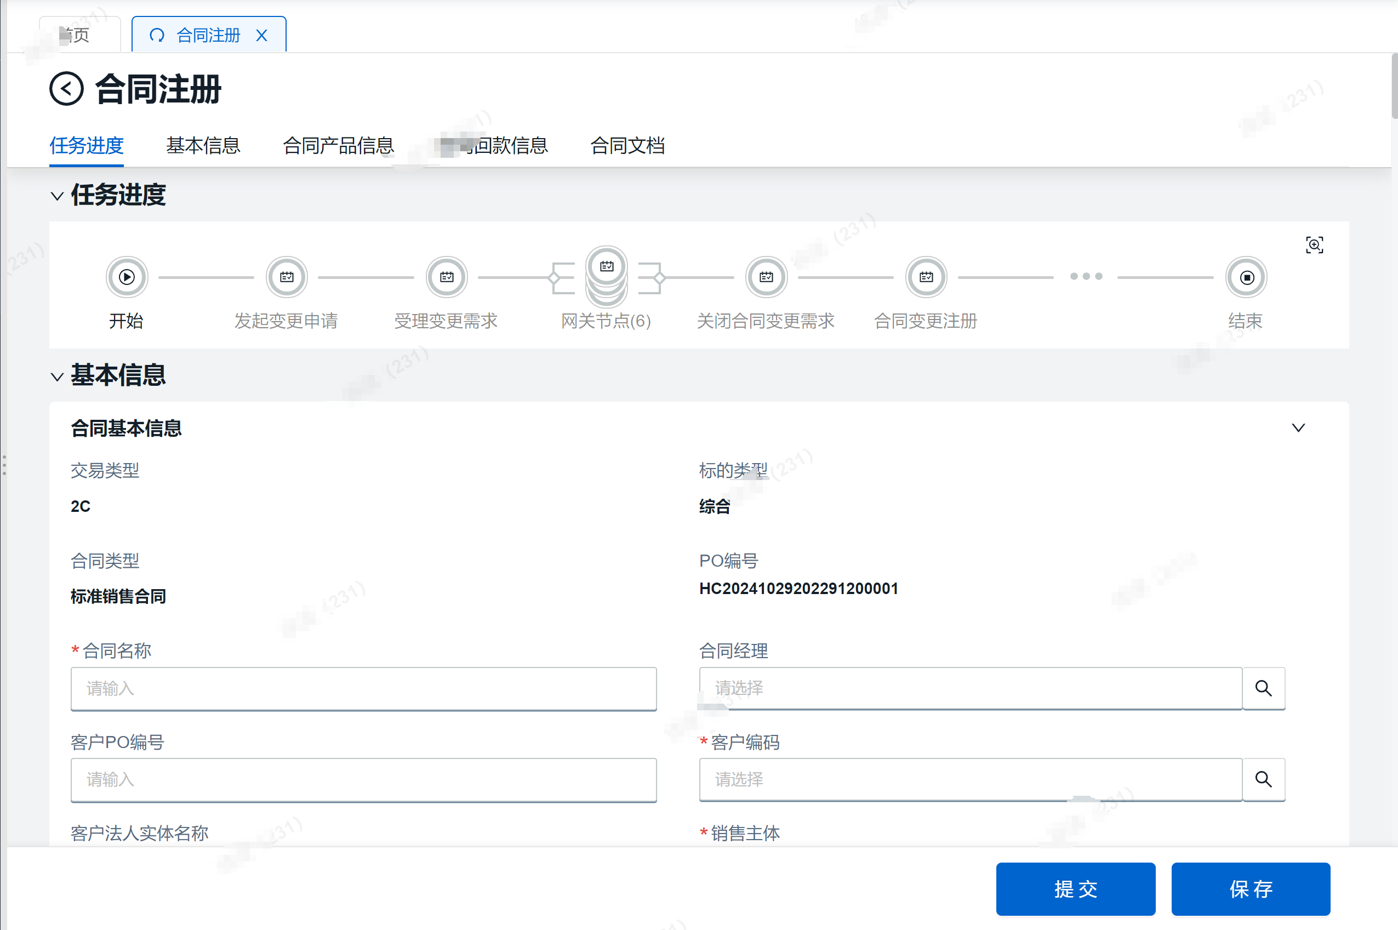Image resolution: width=1398 pixels, height=930 pixels.
Task: Switch to 合同产品信息 tab
Action: 338,145
